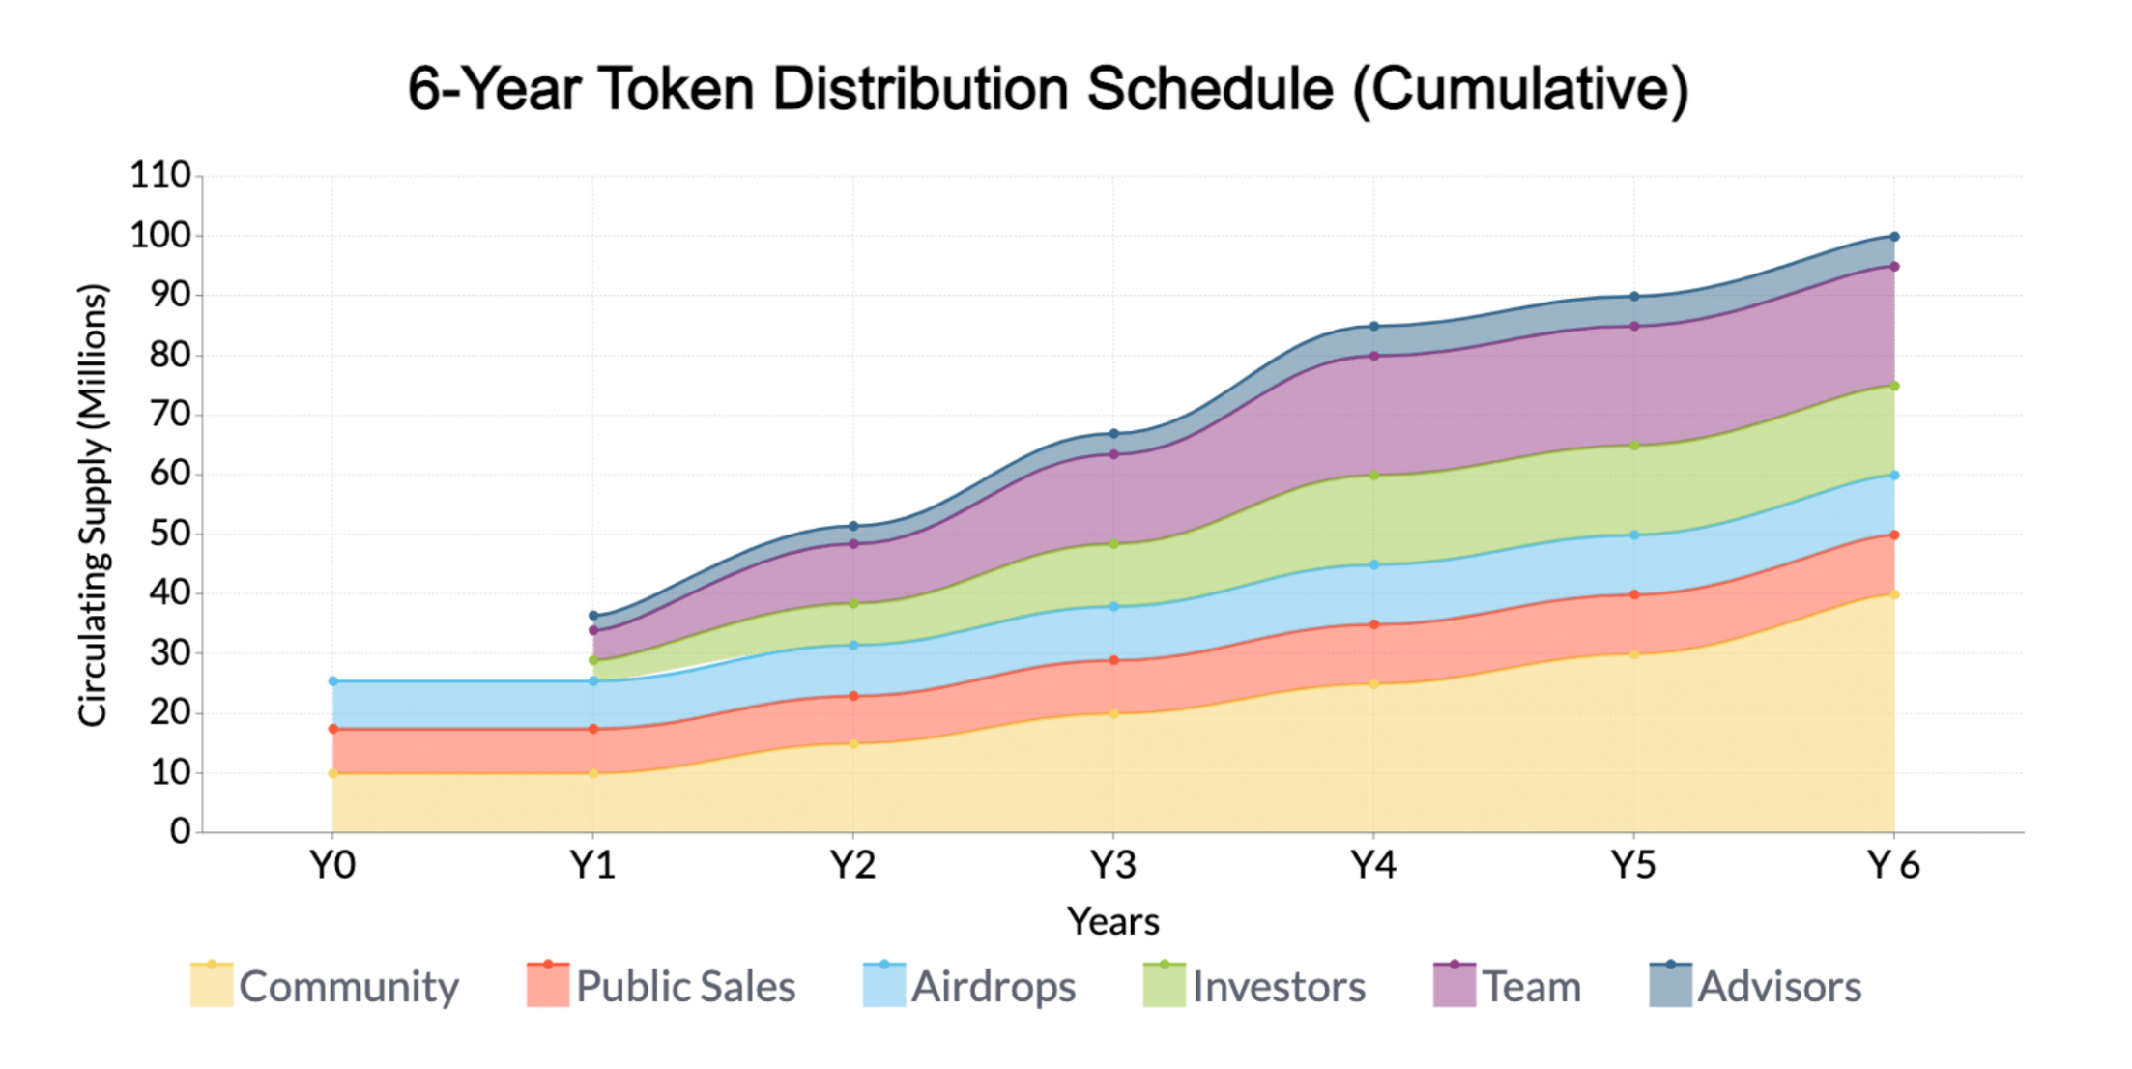Screen dimensions: 2132x1069
Task: Click the Community legend color swatch
Action: [x=212, y=986]
